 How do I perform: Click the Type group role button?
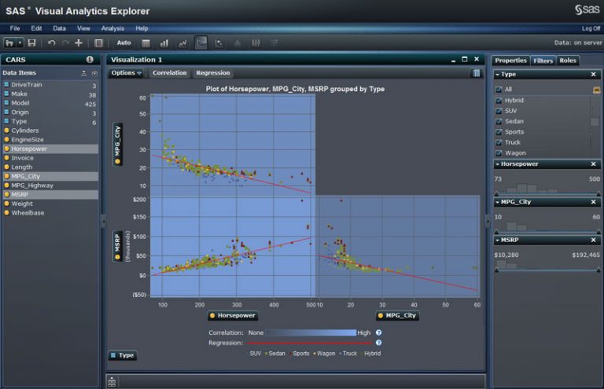[123, 355]
